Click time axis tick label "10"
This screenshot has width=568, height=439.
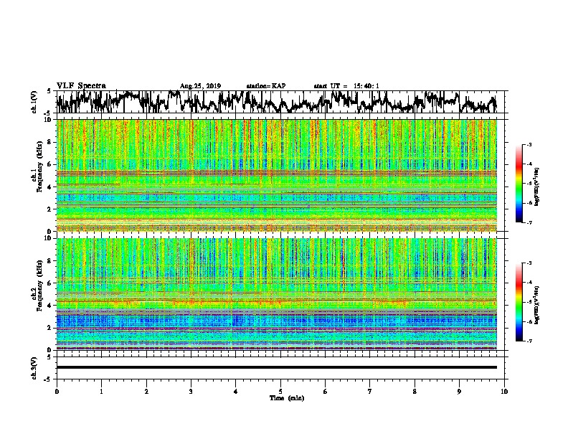click(504, 392)
